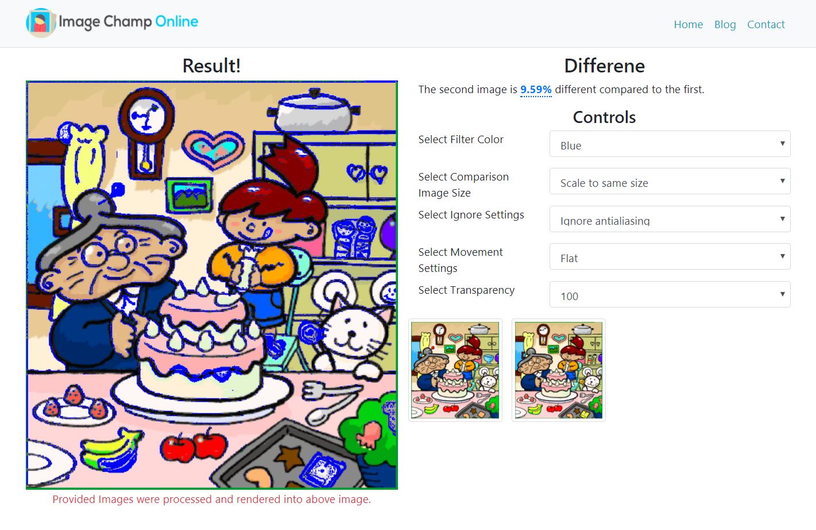Select the first source image thumbnail
The image size is (816, 530).
(455, 370)
